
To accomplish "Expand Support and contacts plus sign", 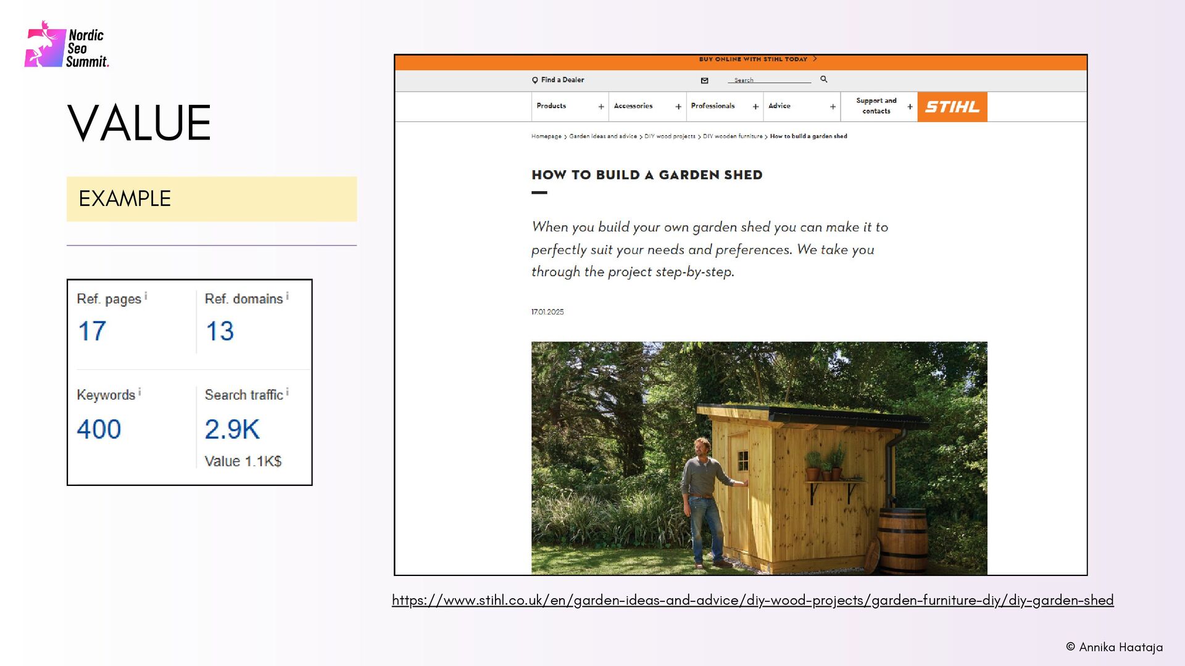I will (909, 107).
